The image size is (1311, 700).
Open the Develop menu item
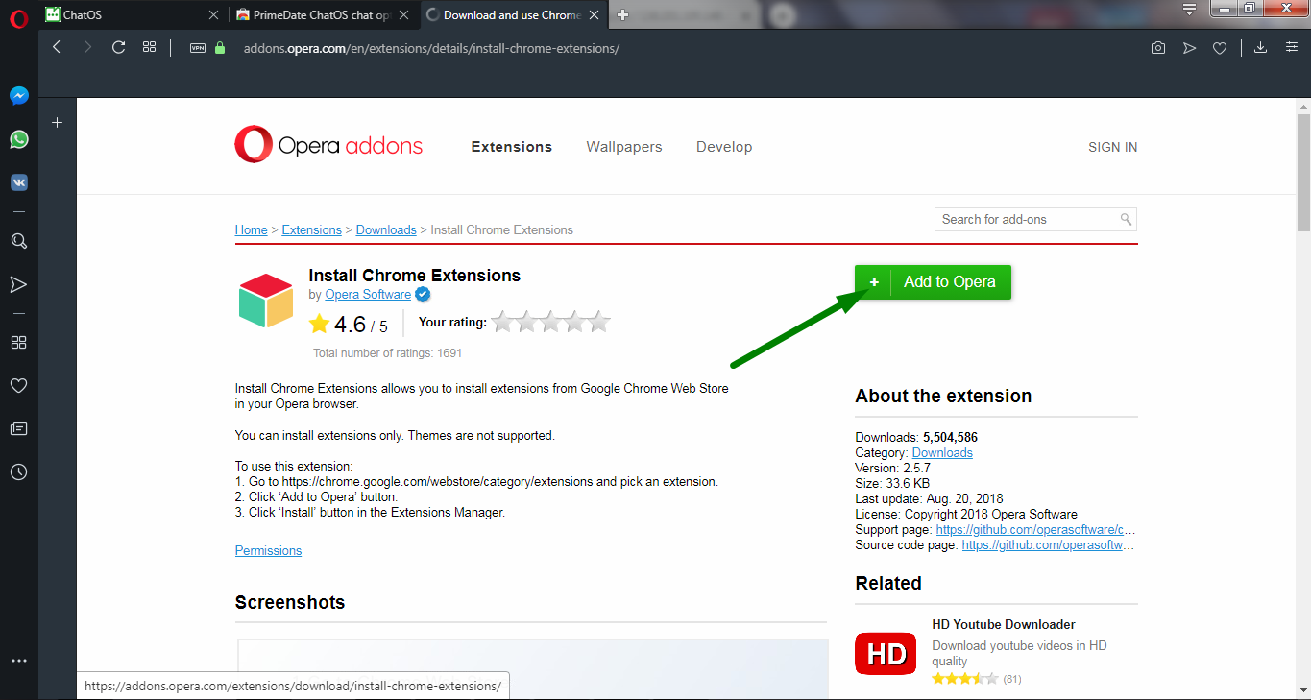click(724, 147)
